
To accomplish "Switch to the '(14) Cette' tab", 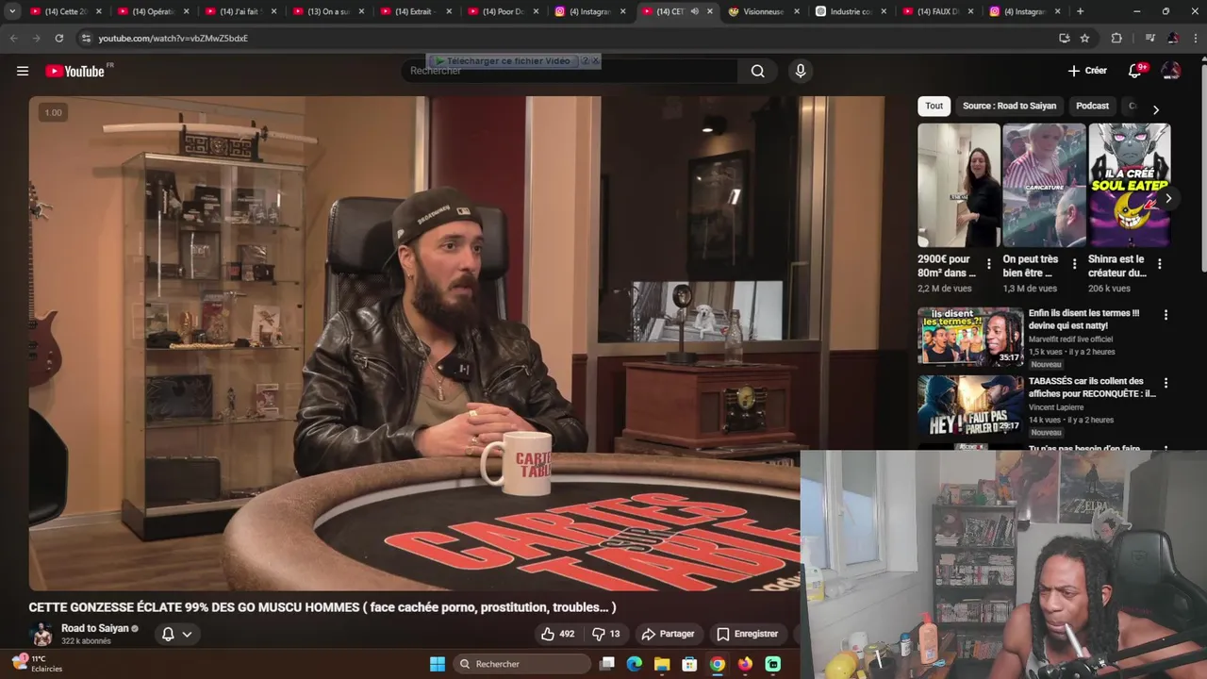I will (66, 11).
